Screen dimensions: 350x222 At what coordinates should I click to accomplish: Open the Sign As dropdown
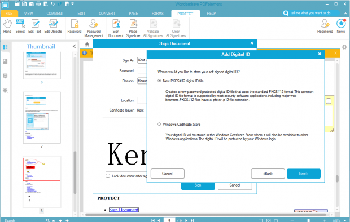(x=142, y=60)
